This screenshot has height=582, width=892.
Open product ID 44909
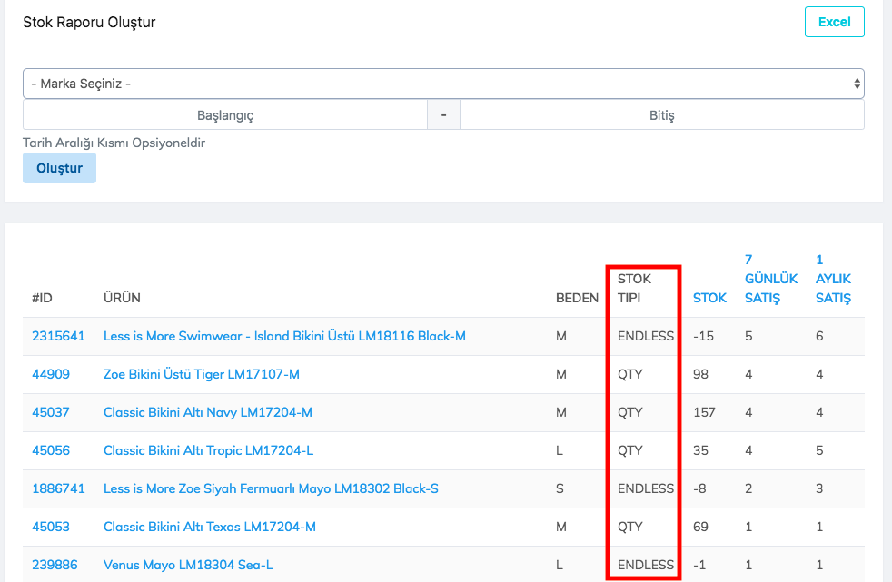point(51,374)
